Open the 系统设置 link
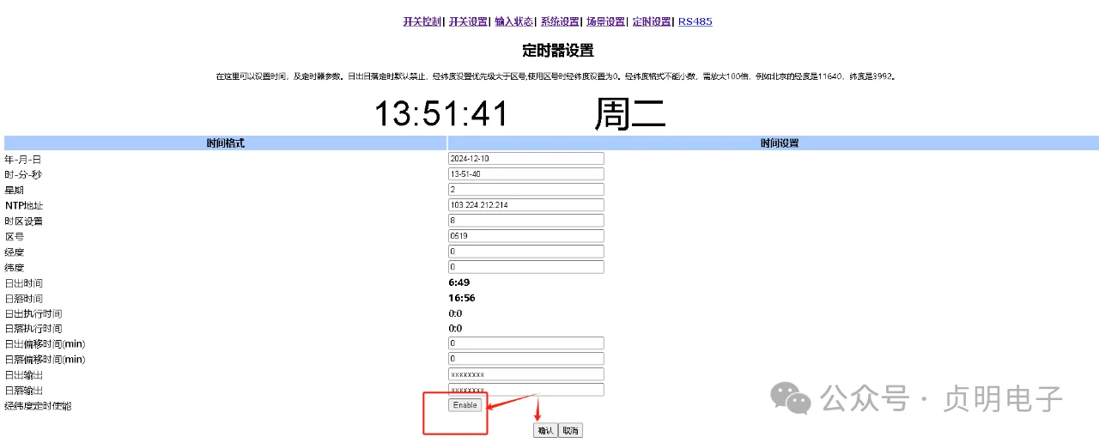This screenshot has width=1099, height=443. tap(560, 22)
